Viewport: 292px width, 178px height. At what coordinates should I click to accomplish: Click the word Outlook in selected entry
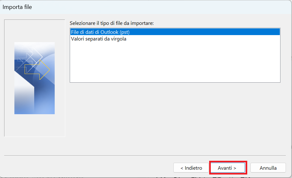coord(109,32)
